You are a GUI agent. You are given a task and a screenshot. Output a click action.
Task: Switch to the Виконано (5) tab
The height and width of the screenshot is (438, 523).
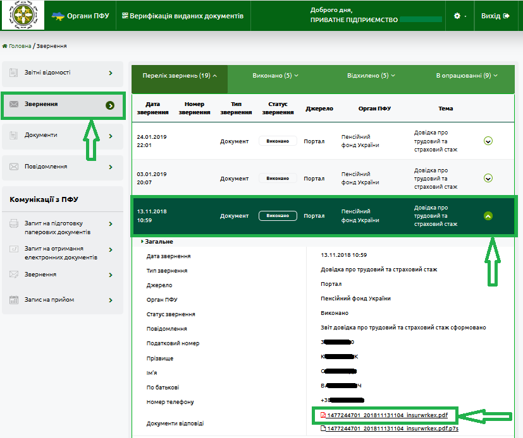275,76
